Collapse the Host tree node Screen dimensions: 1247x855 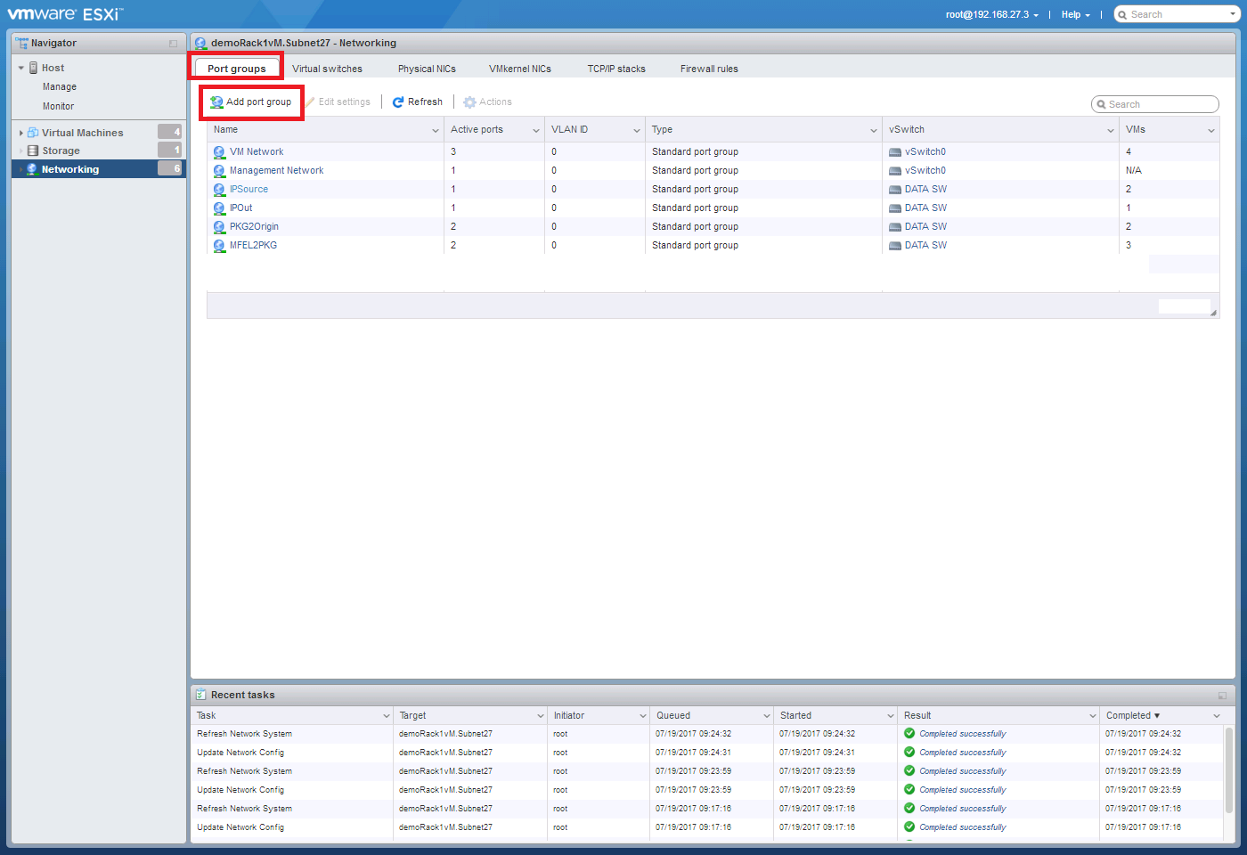click(x=21, y=68)
